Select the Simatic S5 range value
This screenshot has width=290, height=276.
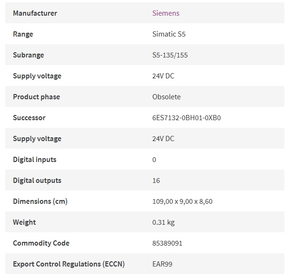point(169,34)
